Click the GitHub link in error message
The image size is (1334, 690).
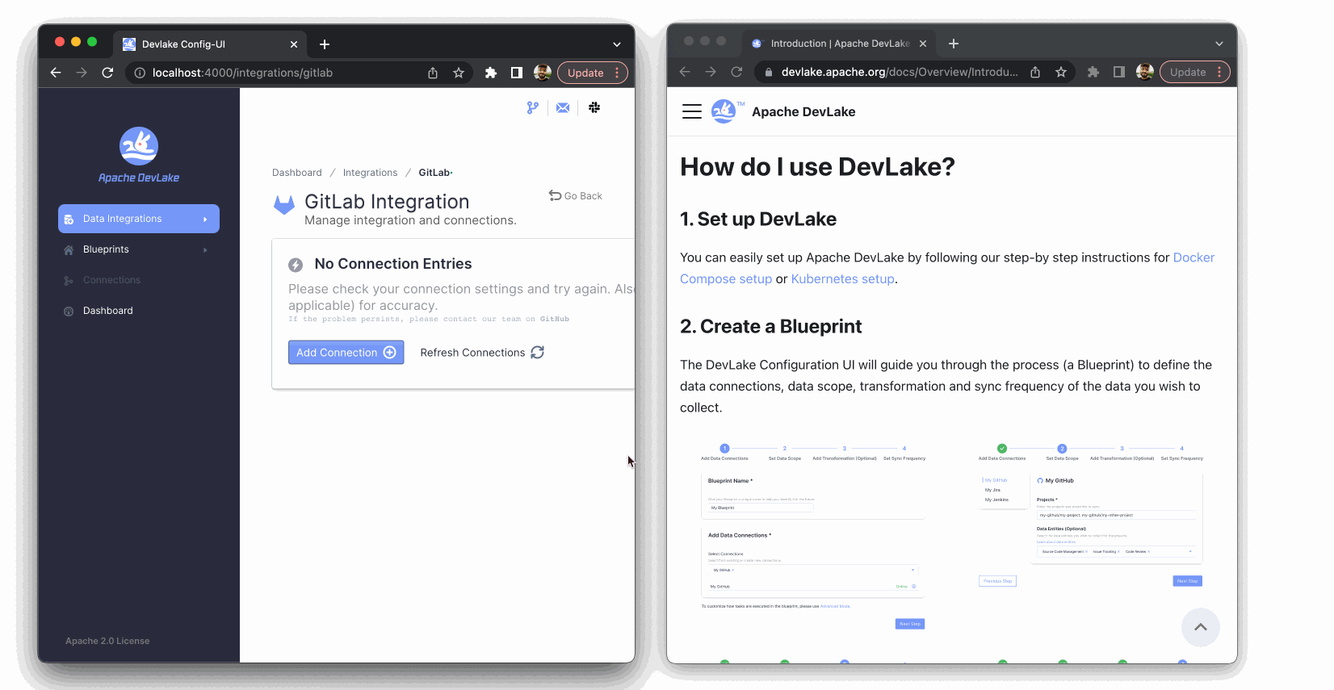[555, 319]
